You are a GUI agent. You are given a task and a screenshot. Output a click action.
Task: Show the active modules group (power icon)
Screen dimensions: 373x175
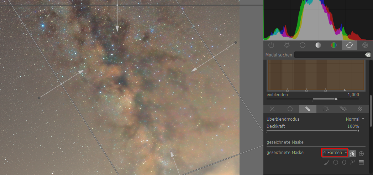click(271, 45)
